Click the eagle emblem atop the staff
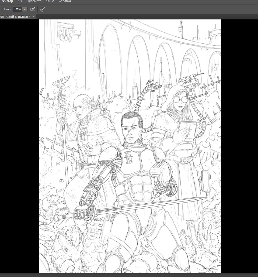The image size is (258, 277). coord(59,83)
